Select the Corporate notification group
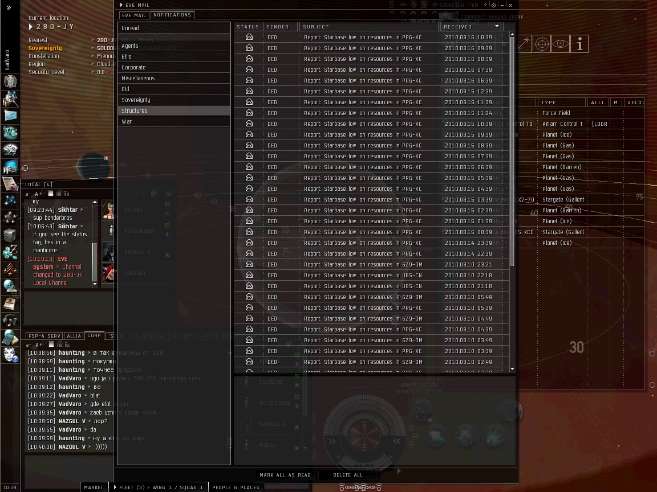Screen dimensions: 657x492 click(x=173, y=67)
